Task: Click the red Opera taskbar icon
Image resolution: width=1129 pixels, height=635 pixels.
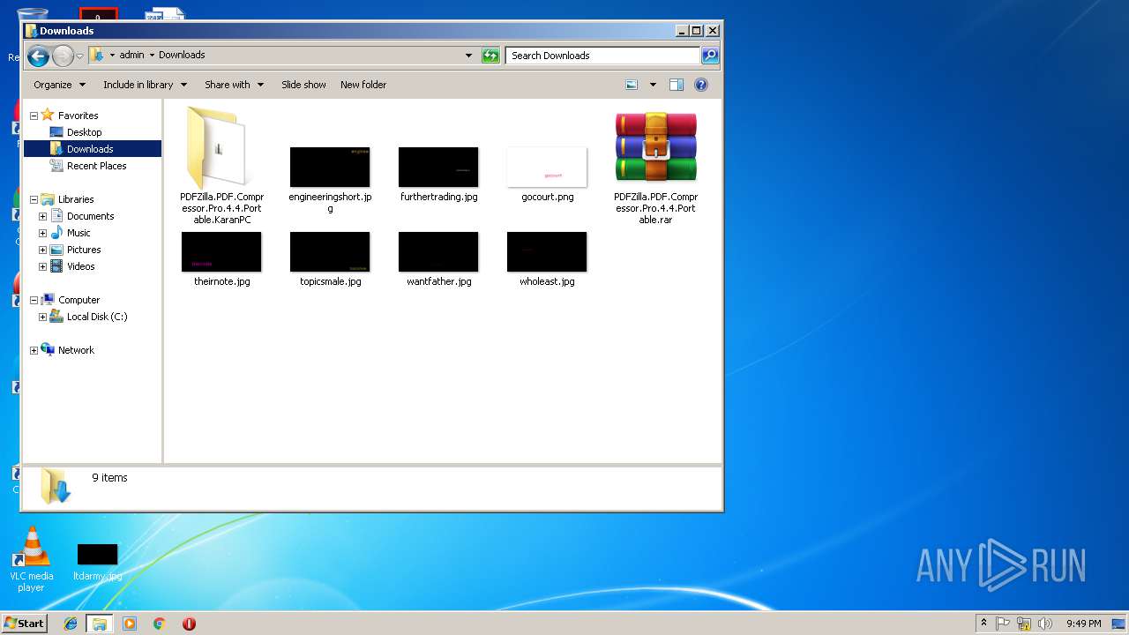Action: point(189,624)
